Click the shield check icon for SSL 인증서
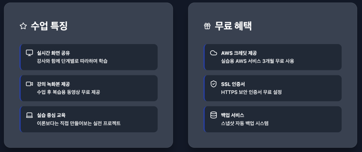The height and width of the screenshot is (152, 362). pos(214,84)
